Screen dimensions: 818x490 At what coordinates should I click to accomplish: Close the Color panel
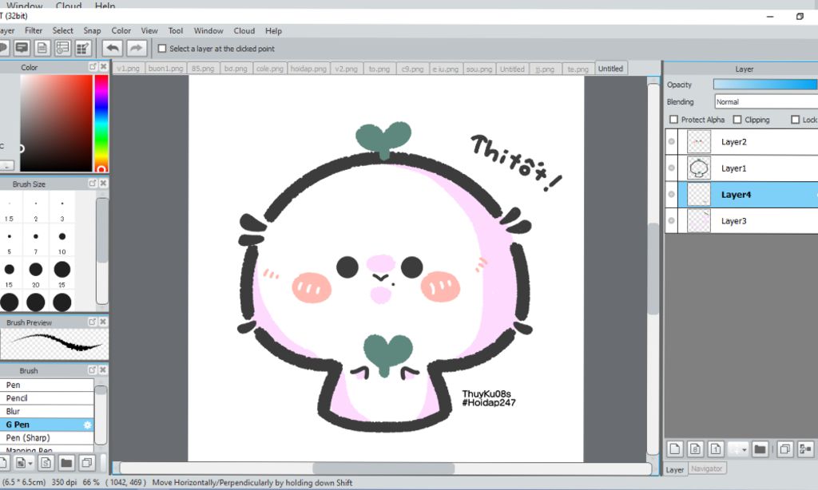[x=103, y=67]
